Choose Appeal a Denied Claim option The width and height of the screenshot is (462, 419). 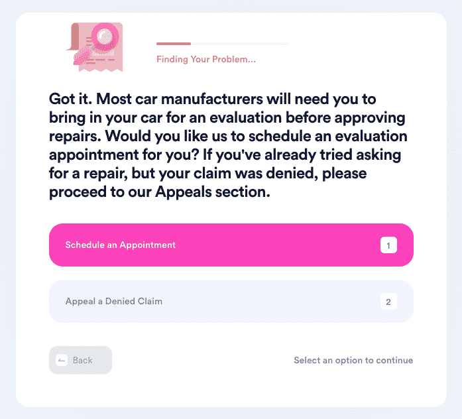coord(231,301)
